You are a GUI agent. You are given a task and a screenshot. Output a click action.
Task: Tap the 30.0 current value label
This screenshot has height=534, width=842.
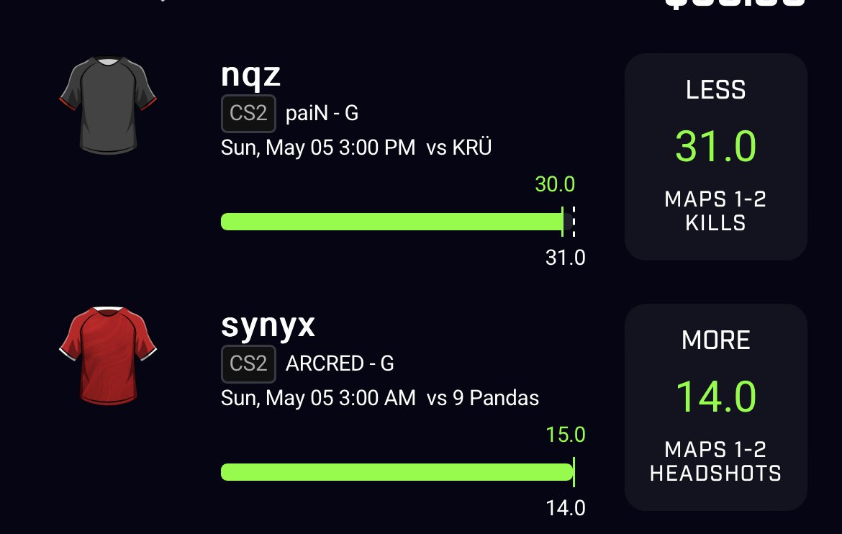pyautogui.click(x=555, y=184)
